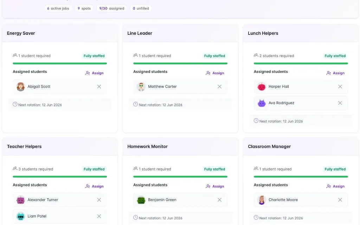
Task: Click Liam Patel's avatar
Action: coord(21,216)
